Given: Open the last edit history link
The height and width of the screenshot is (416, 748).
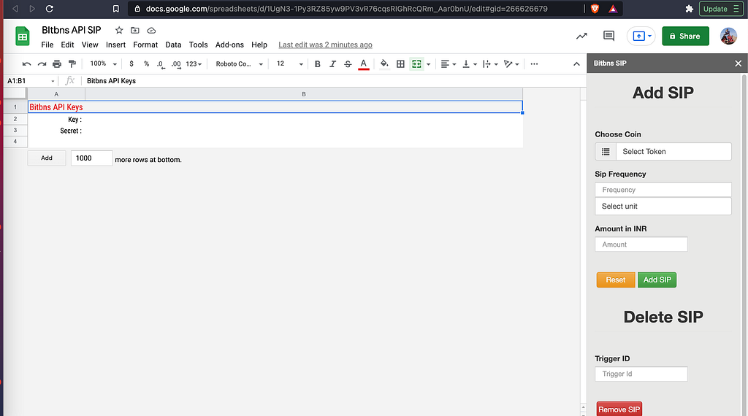Looking at the screenshot, I should coord(325,45).
